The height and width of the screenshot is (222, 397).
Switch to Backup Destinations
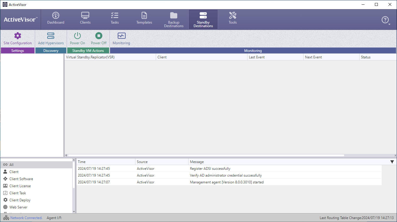tap(174, 19)
